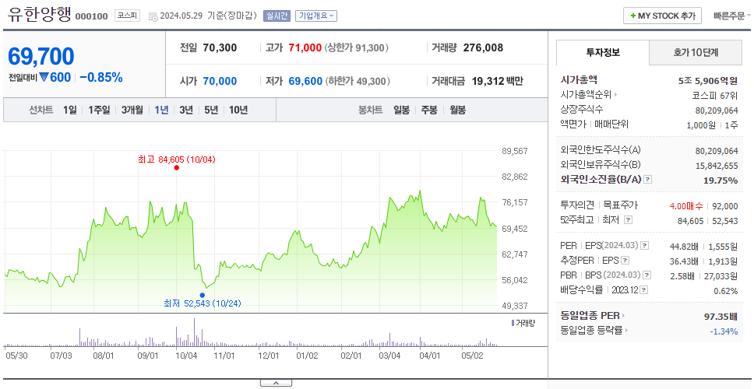754x389 pixels.
Task: Click current price 69,700
Action: tap(41, 57)
